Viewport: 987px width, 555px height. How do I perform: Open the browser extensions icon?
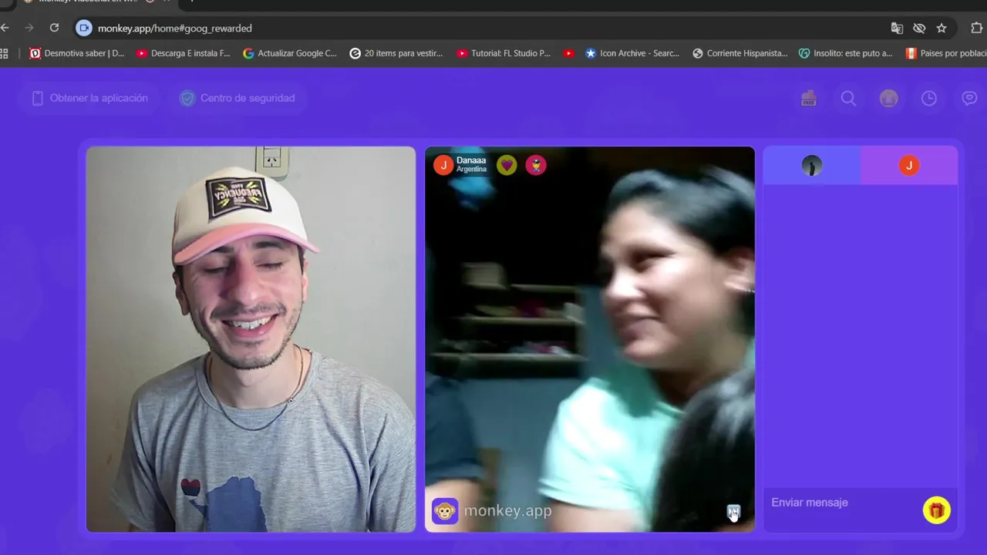[x=976, y=28]
